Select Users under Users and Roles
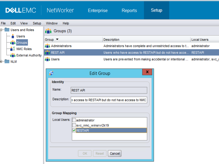 [x=21, y=36]
